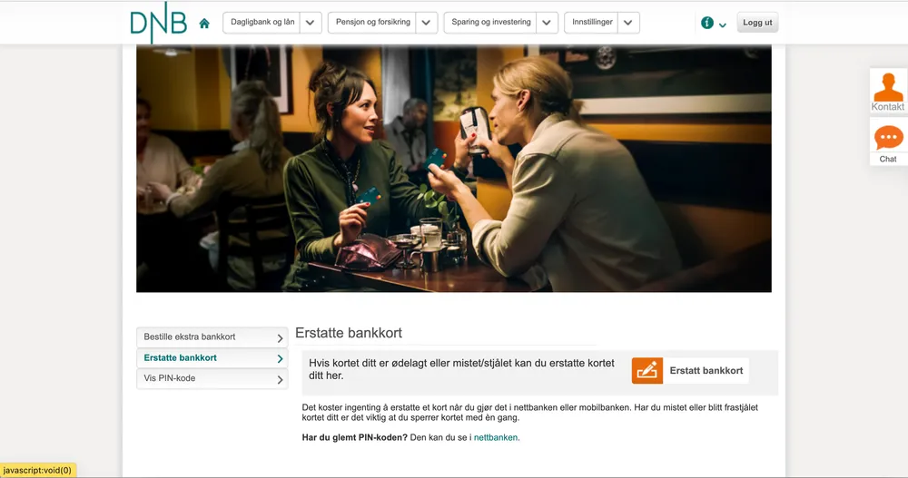This screenshot has width=908, height=478.
Task: Click the home house icon
Action: (x=204, y=24)
